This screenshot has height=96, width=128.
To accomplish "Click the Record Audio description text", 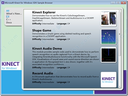I will point(65,78).
